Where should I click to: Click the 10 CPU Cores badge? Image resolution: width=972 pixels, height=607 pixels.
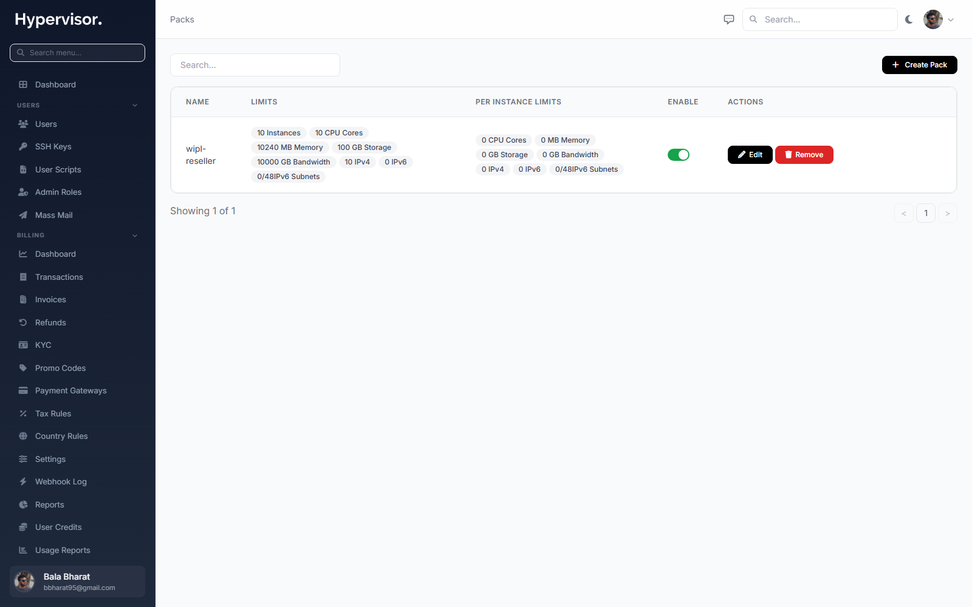tap(339, 133)
